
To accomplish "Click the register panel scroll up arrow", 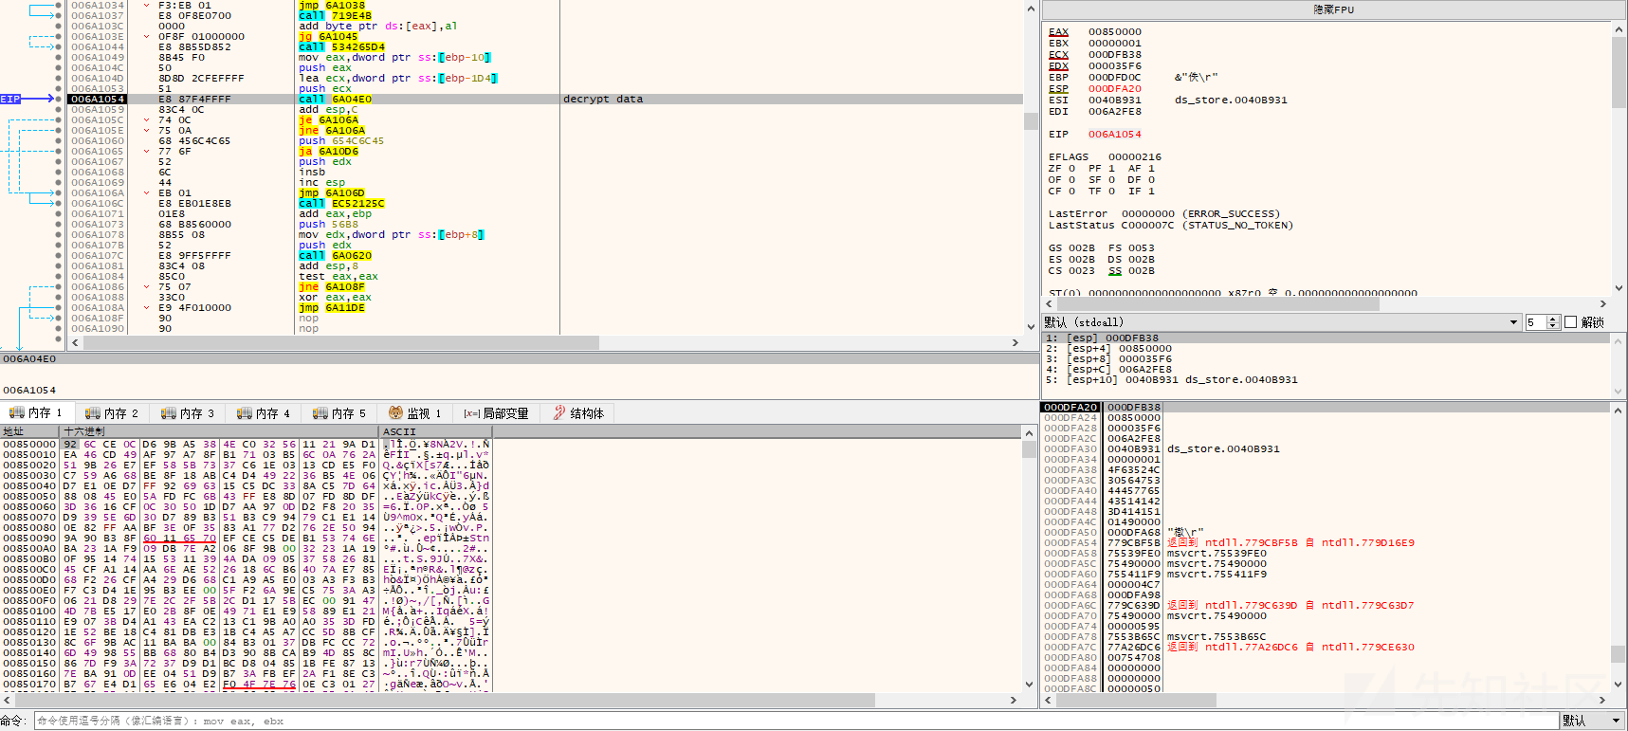I will coord(1619,28).
